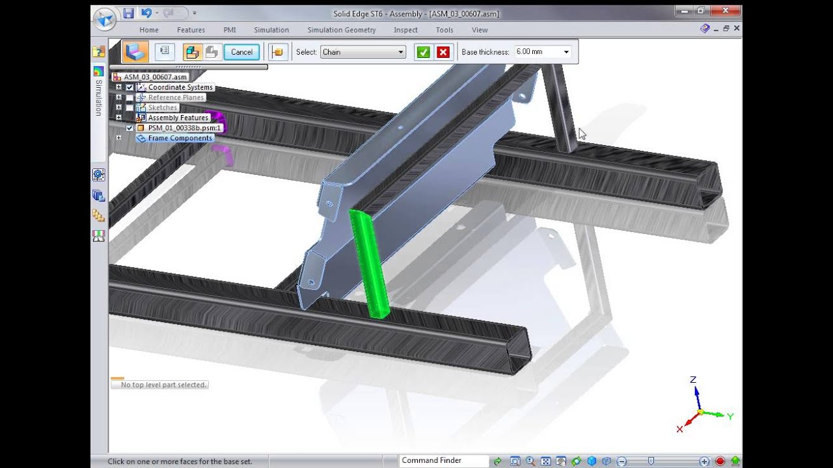Uncheck the PSM_01_00338b.psm:1 checkbox
This screenshot has height=468, width=833.
pos(130,128)
